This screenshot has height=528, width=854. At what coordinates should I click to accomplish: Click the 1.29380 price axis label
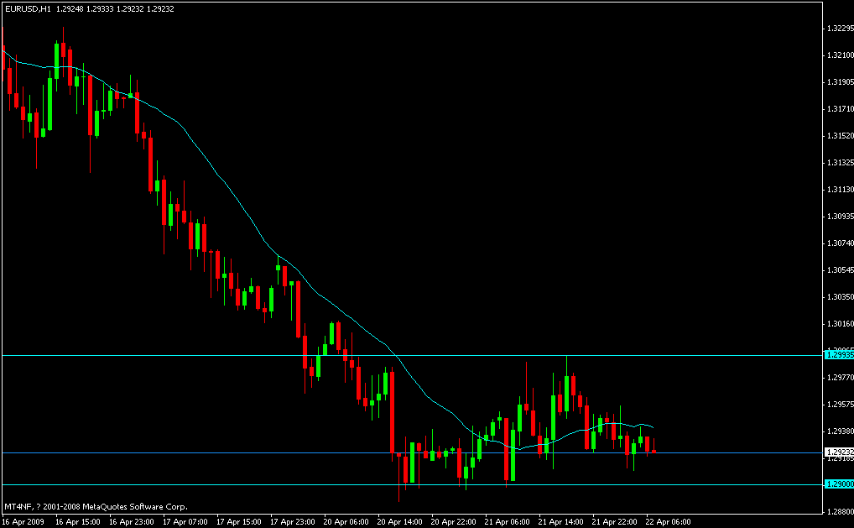(x=839, y=431)
